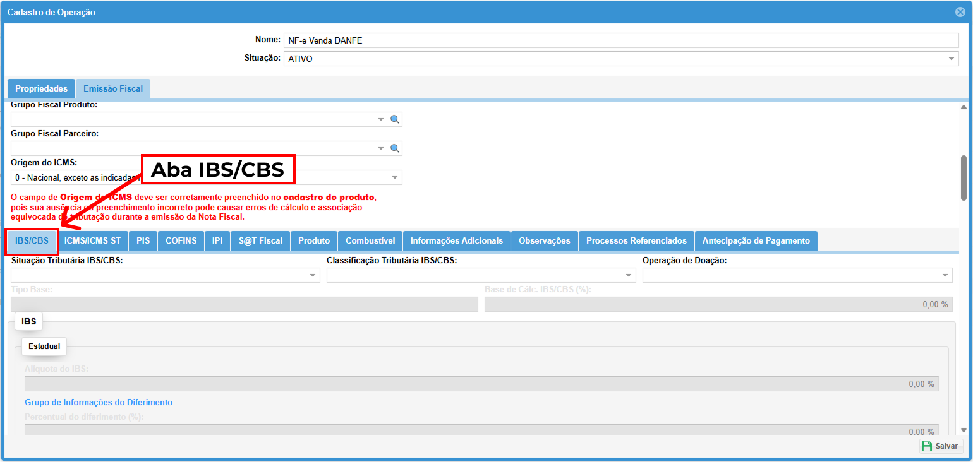
Task: Click the vertical scrollbar down arrow
Action: [964, 430]
